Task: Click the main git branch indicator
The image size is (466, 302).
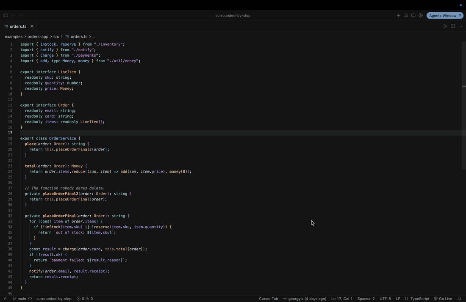Action: click(x=19, y=299)
